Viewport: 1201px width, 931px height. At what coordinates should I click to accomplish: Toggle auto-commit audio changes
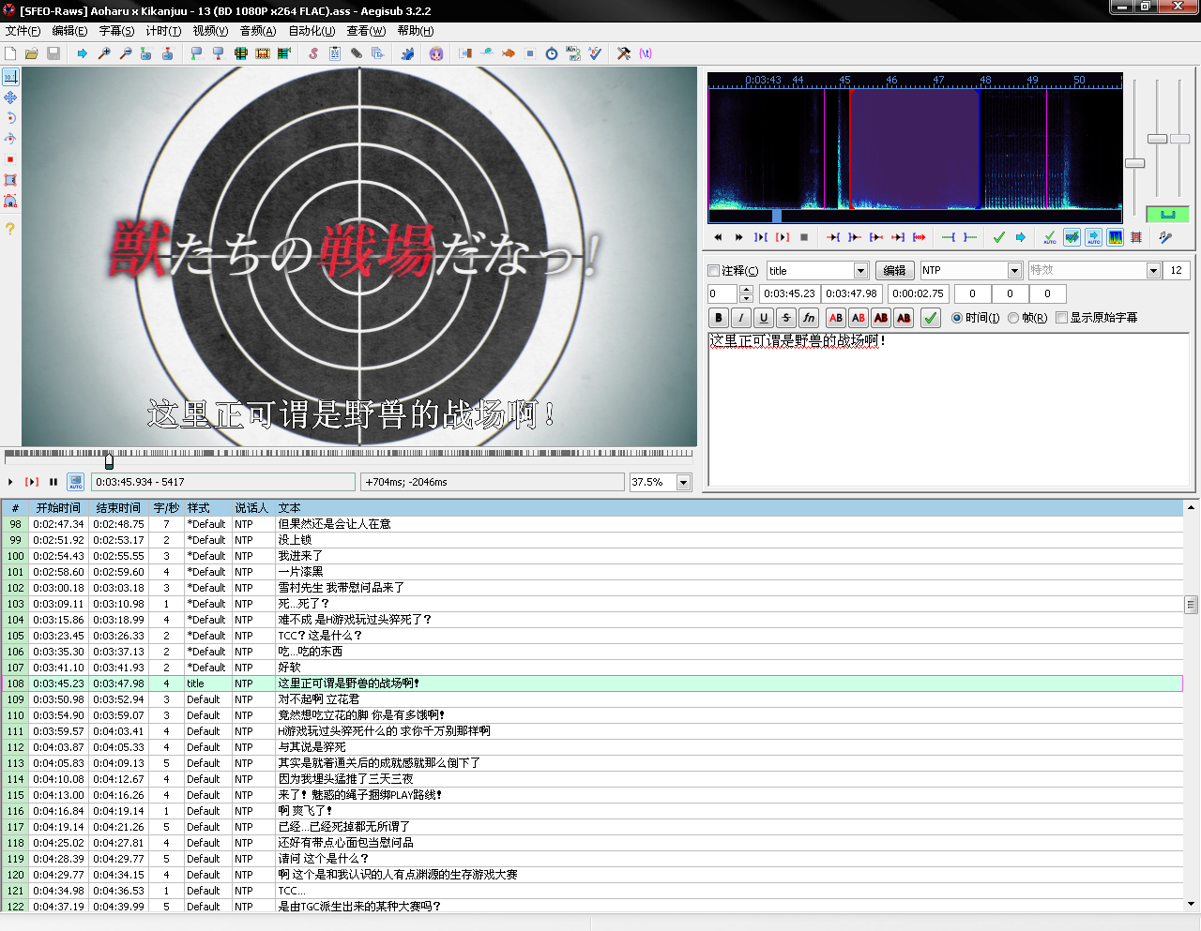pos(1050,237)
